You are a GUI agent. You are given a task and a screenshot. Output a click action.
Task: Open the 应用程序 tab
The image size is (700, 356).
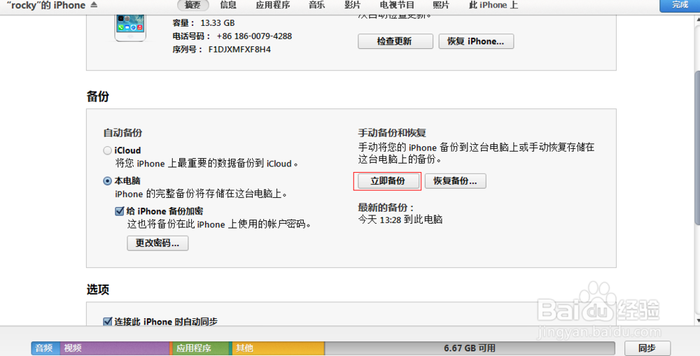click(273, 5)
